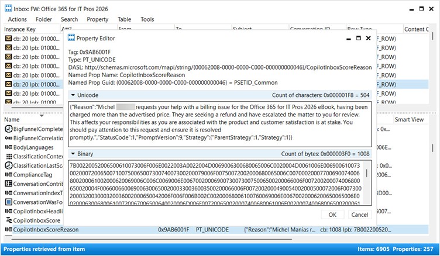Screen dimensions: 440x256
Task: Open the Property menu
Action: point(97,19)
